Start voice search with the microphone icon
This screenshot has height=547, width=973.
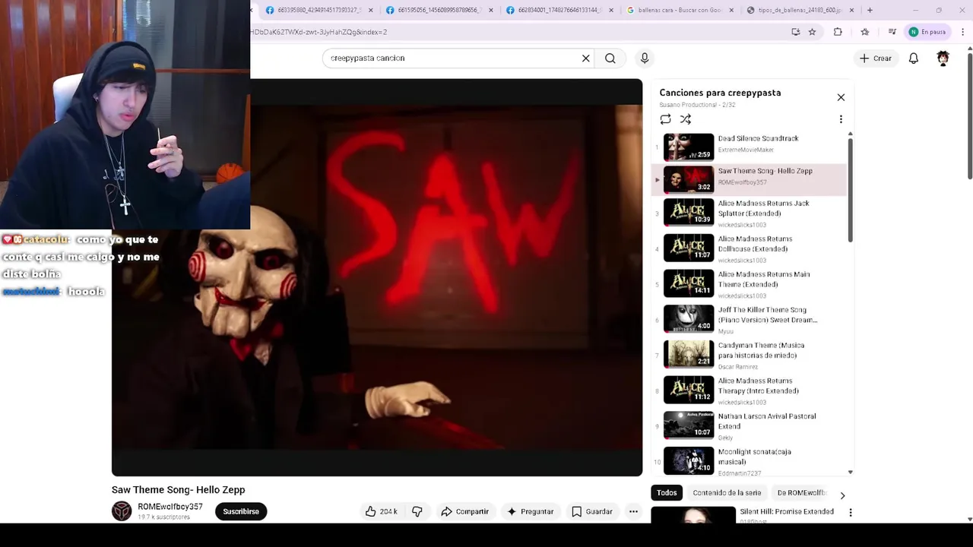click(x=645, y=58)
